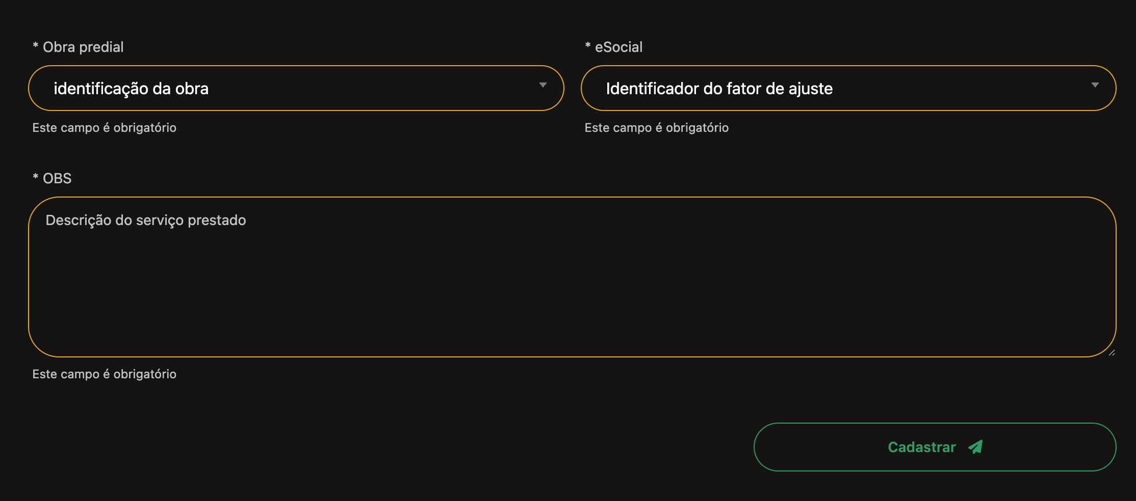Click the paper plane icon on Cadastrar
The image size is (1136, 501).
[x=975, y=447]
